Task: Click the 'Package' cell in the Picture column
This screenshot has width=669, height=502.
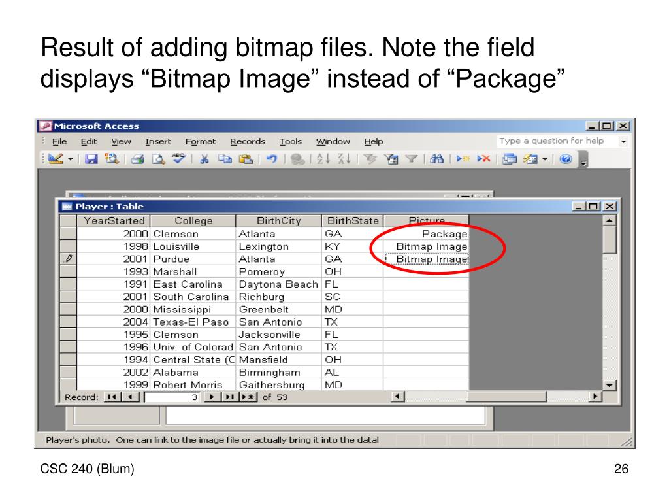Action: click(426, 234)
